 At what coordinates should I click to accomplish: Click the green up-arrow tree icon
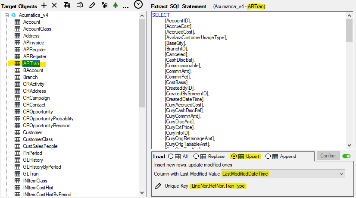tap(115, 5)
